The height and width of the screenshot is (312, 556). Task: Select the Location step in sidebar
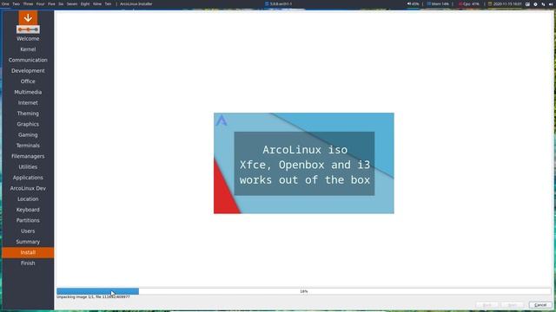point(28,198)
